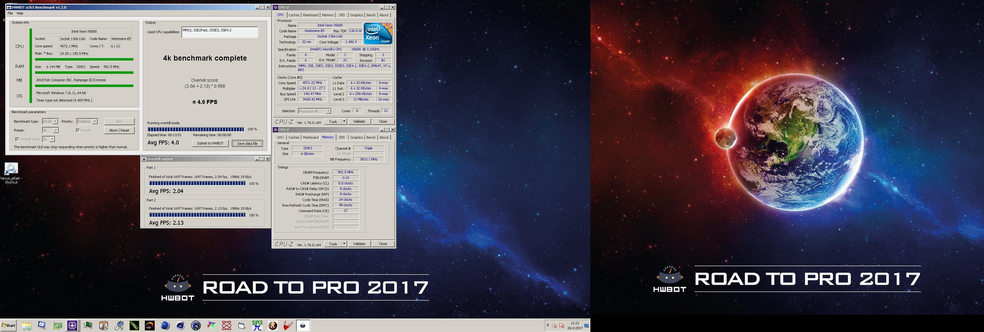Open the green RAM stick taskbar icon
The height and width of the screenshot is (332, 984).
[x=134, y=326]
